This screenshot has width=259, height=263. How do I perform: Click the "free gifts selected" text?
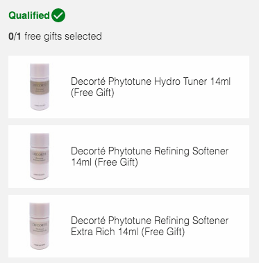coord(63,36)
